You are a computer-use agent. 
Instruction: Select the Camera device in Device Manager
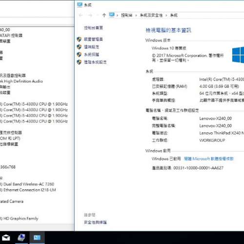click(12, 202)
